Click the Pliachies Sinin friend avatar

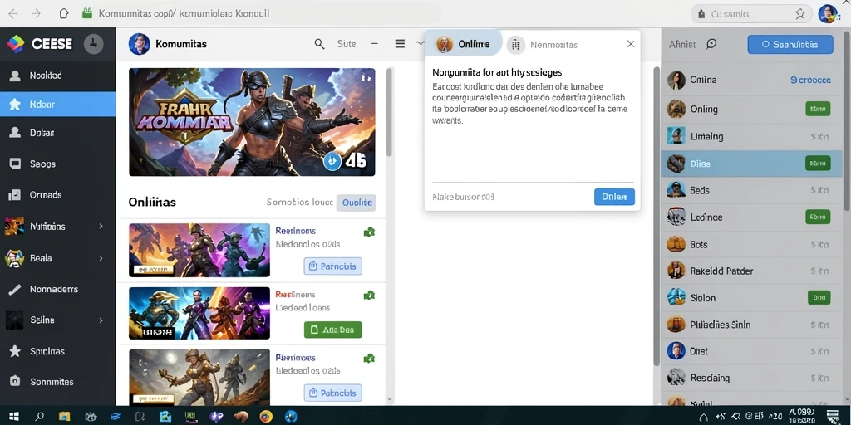coord(676,325)
